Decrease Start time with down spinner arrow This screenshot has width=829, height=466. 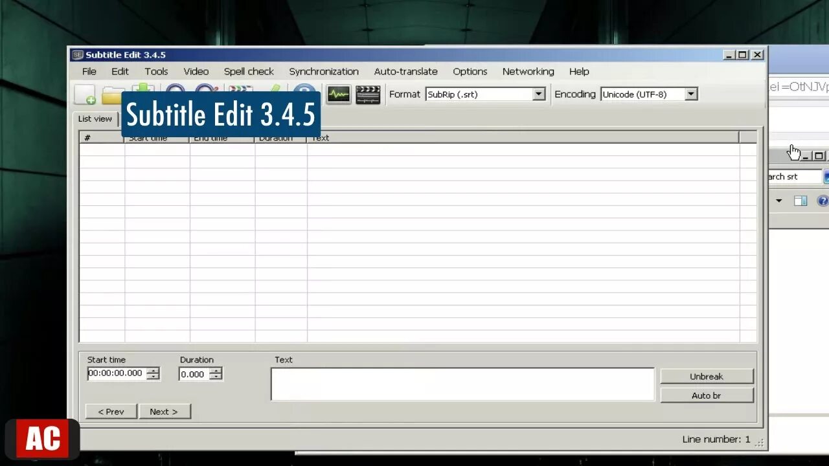click(x=153, y=377)
